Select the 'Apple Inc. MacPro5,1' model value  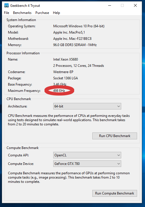pyautogui.click(x=69, y=32)
